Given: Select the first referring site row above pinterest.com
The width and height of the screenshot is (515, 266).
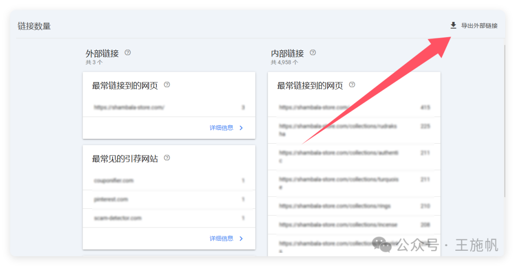Looking at the screenshot, I should (x=169, y=180).
